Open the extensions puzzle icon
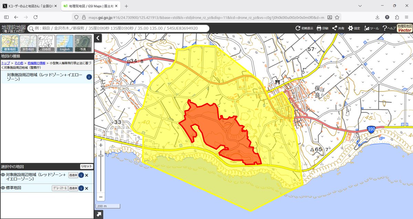The width and height of the screenshot is (413, 219). click(397, 17)
